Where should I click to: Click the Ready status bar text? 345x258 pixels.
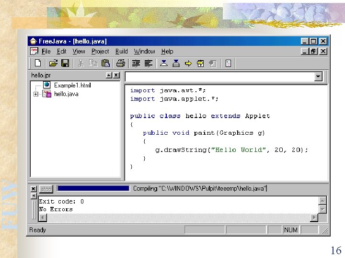point(37,230)
